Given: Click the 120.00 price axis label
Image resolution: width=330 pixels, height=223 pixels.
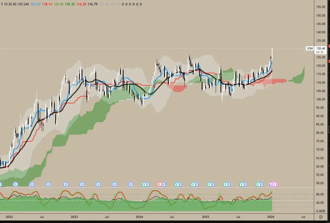Looking at the screenshot, I should pos(320,66).
